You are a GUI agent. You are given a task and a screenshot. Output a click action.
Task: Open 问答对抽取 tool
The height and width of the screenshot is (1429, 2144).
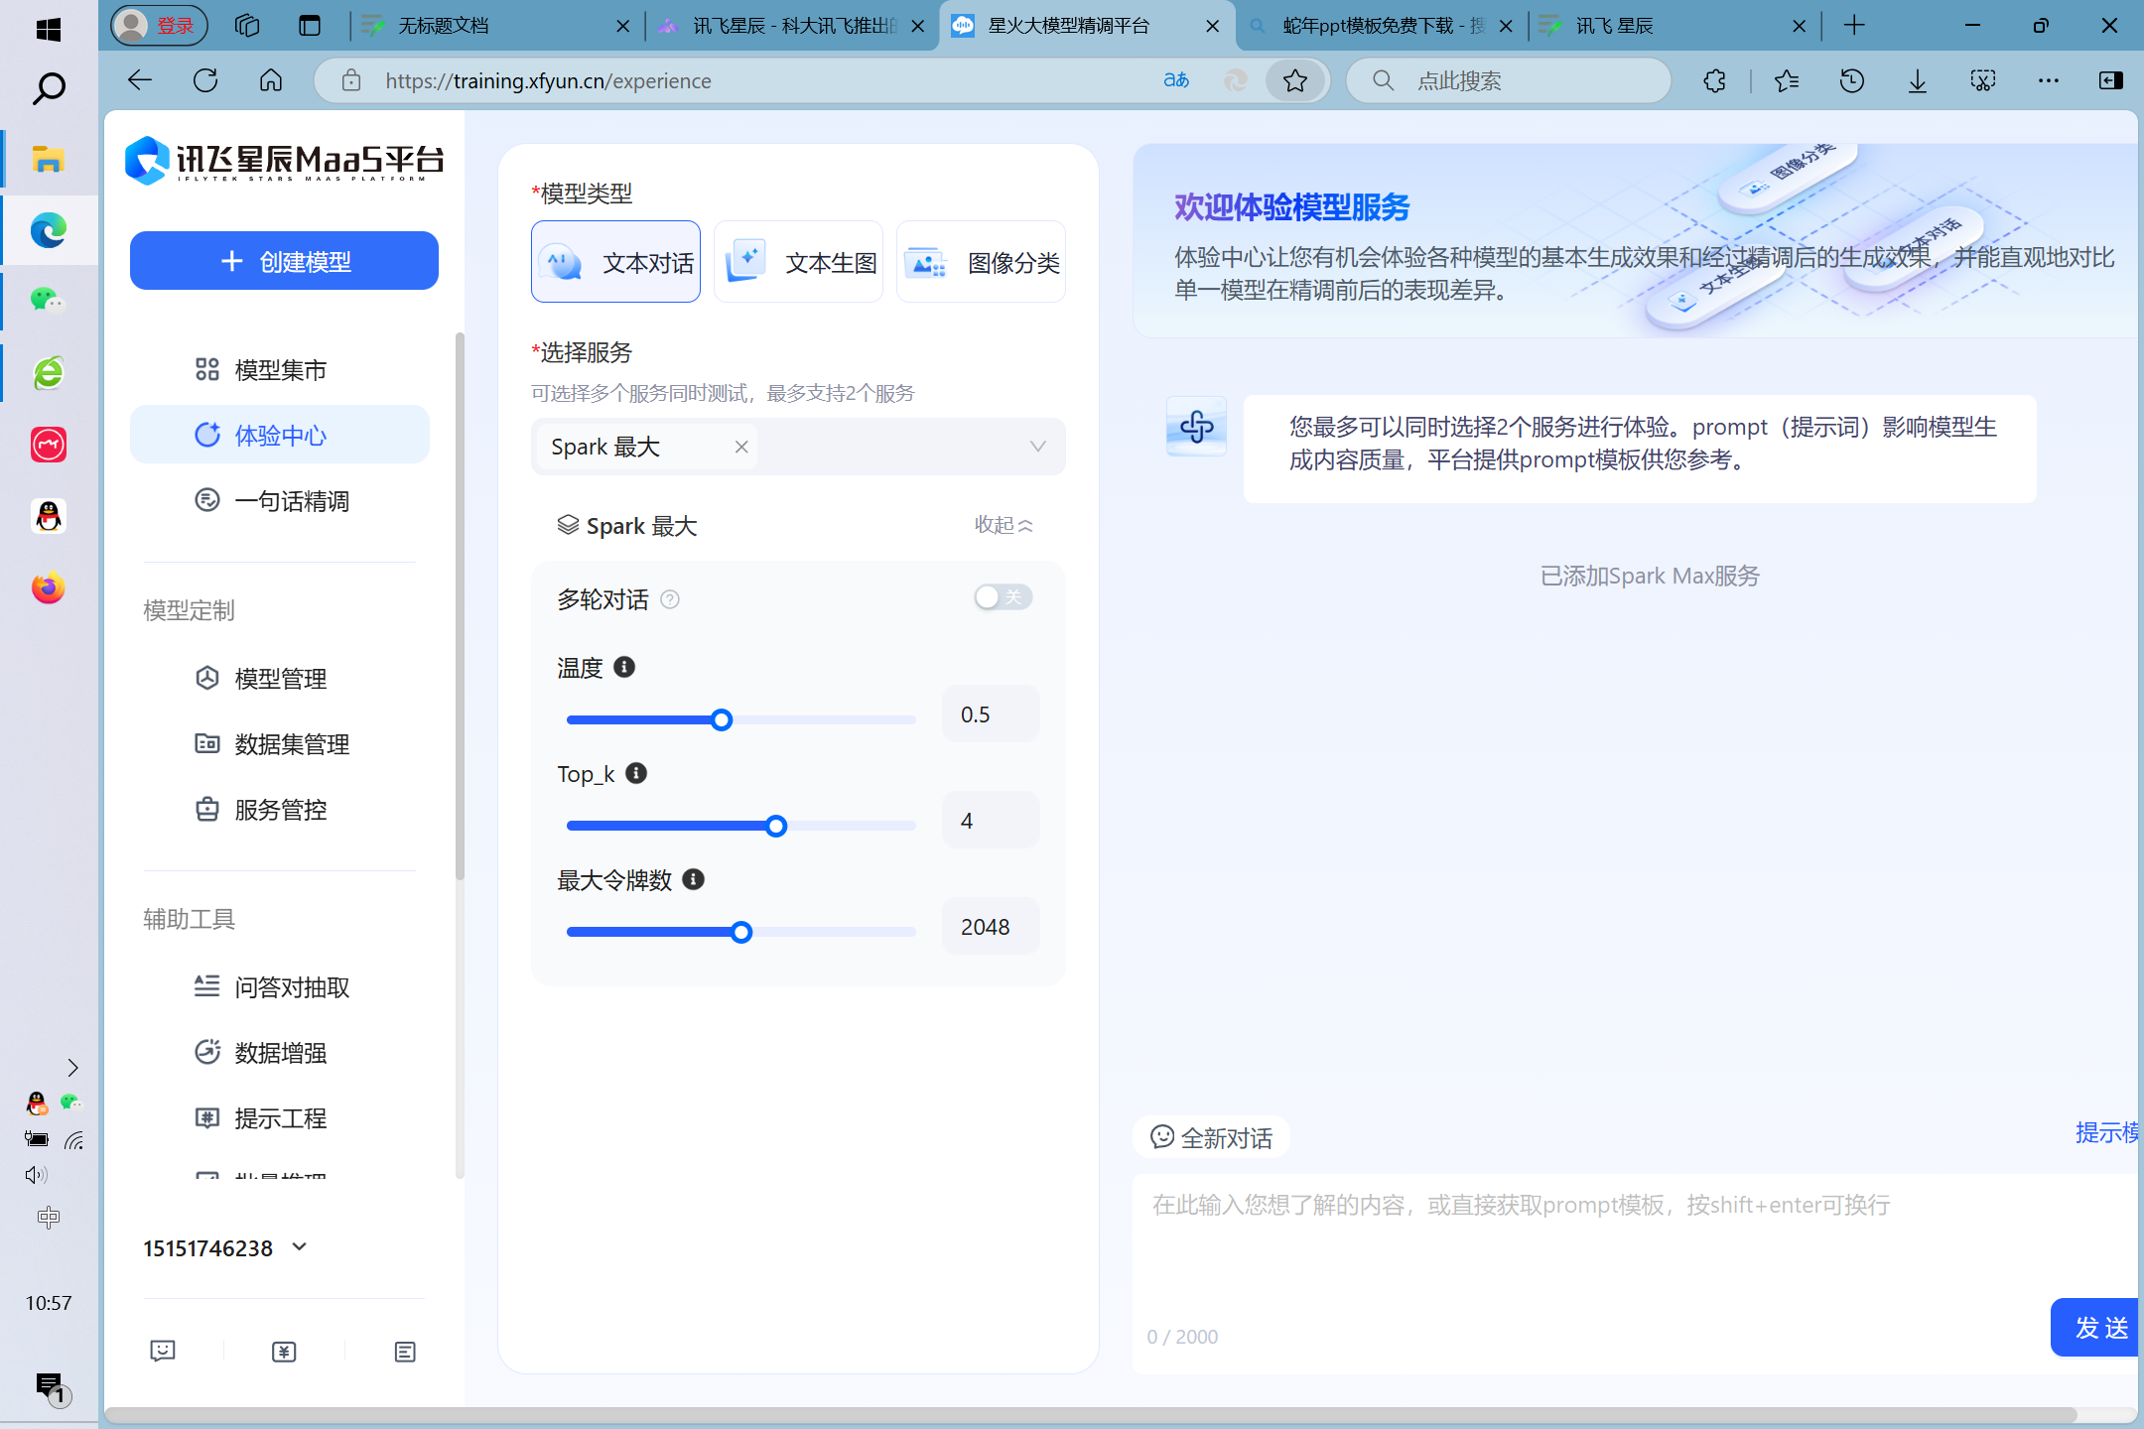click(x=280, y=987)
